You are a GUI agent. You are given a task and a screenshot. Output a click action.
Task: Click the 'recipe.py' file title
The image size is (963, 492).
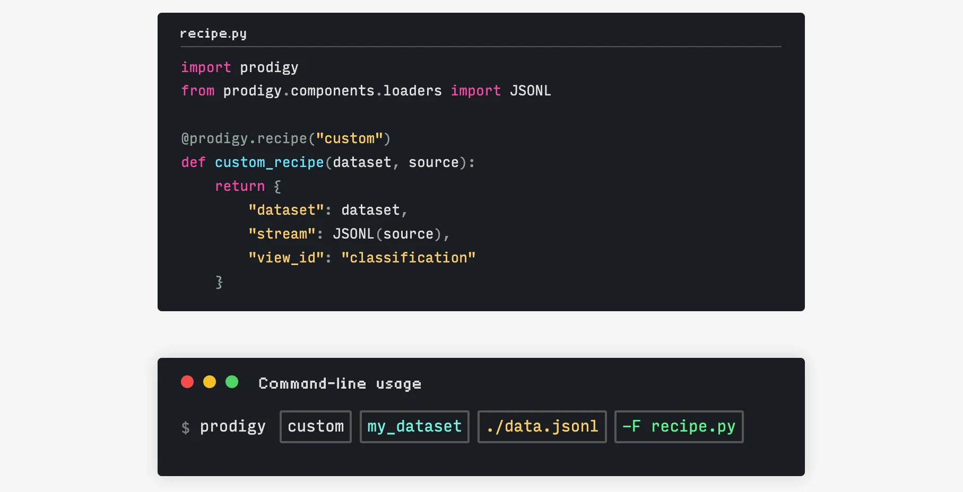tap(213, 34)
